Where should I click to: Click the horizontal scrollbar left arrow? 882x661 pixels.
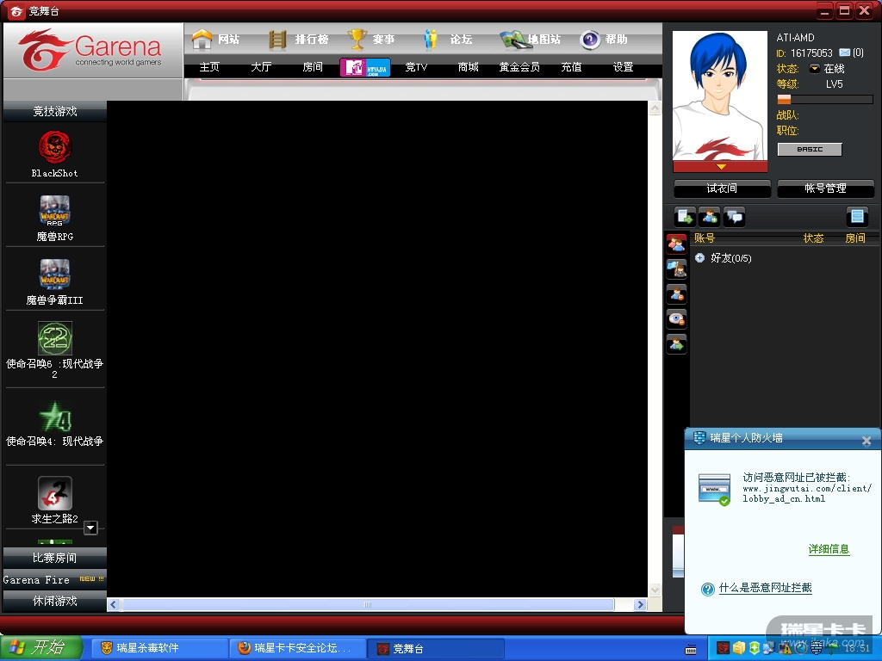[x=113, y=605]
